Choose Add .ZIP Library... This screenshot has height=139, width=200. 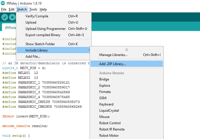click(112, 64)
